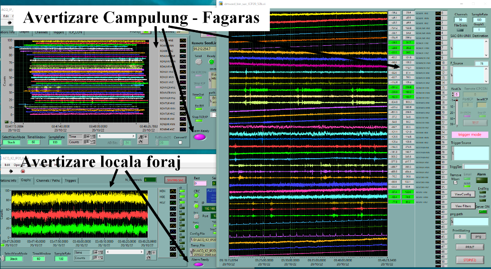Select crosshair tool in top-left ACQ_IP graph palette
491x269 pixels.
pyautogui.click(x=145, y=137)
